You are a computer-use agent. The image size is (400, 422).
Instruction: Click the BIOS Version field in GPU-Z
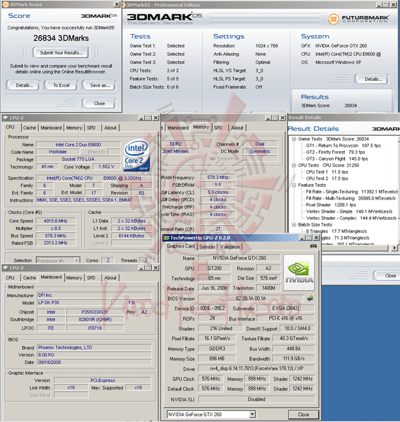251,298
